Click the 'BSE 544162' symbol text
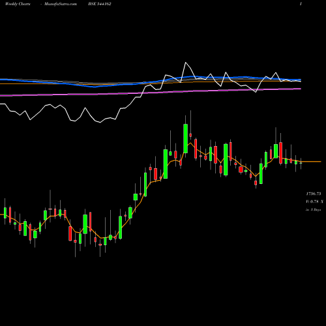Screen dimensions: 326x326 [x=100, y=4]
